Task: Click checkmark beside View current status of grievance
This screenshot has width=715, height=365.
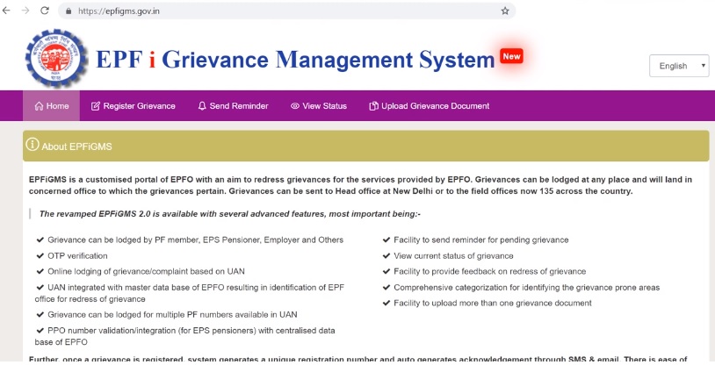Action: pos(386,255)
